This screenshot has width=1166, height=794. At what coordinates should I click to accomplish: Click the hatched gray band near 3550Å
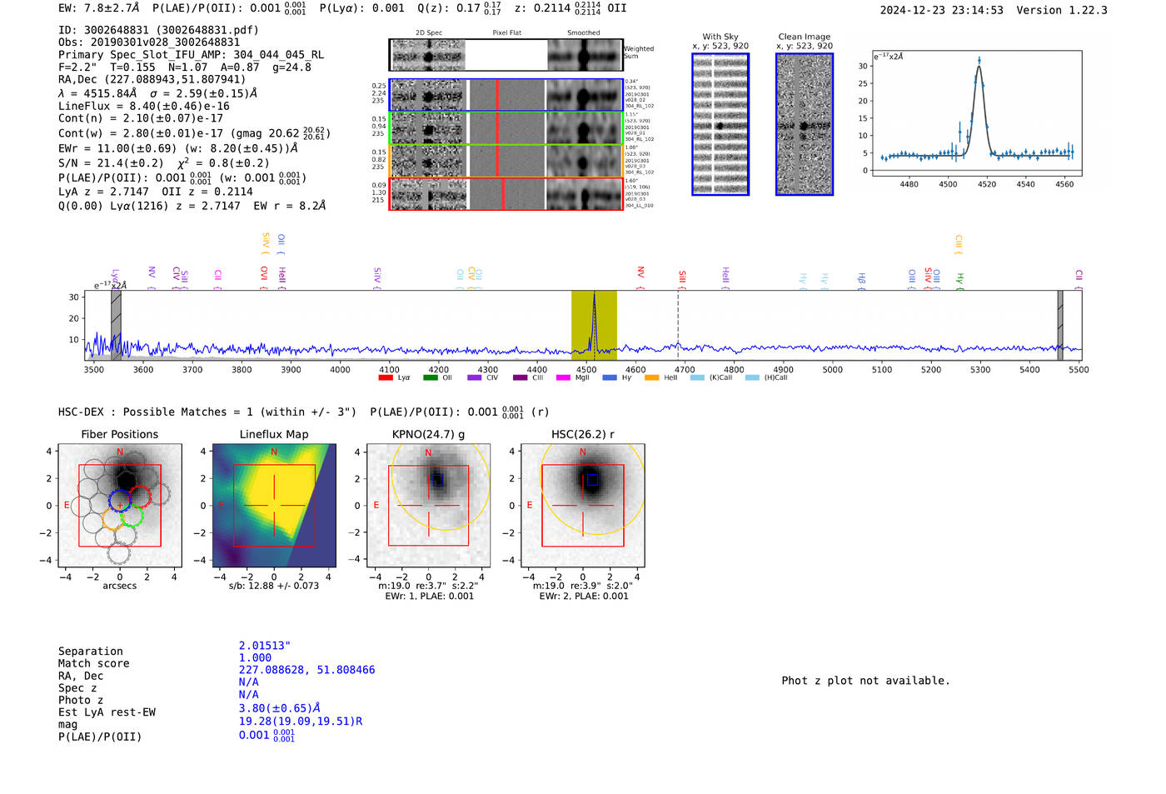116,325
